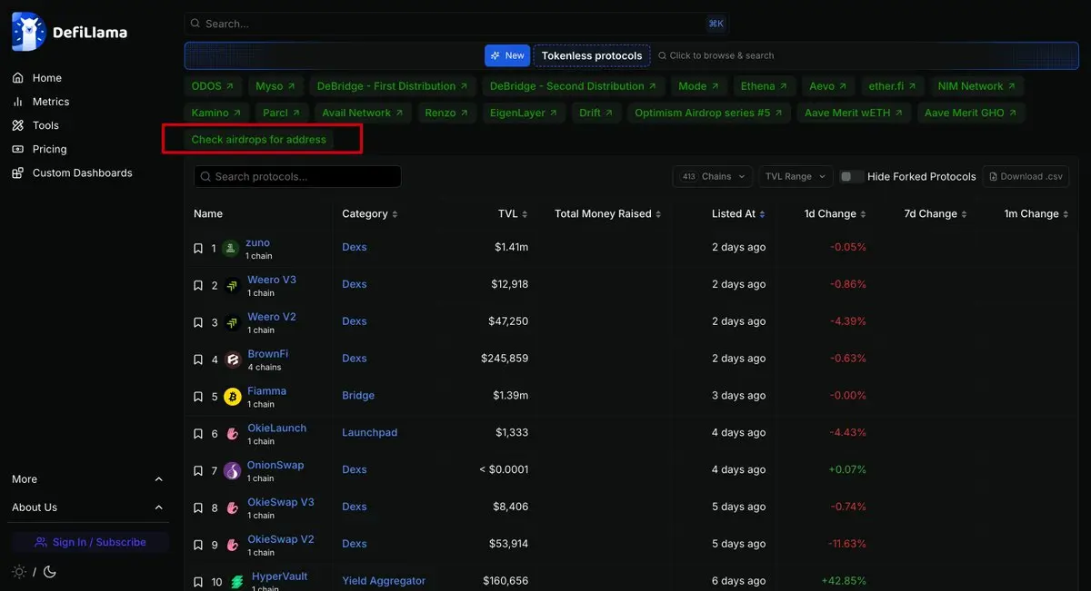Open Metrics in the sidebar
The image size is (1091, 591).
coord(41,102)
